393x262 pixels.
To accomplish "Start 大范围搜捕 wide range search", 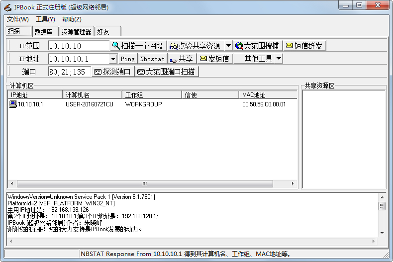I will (257, 46).
